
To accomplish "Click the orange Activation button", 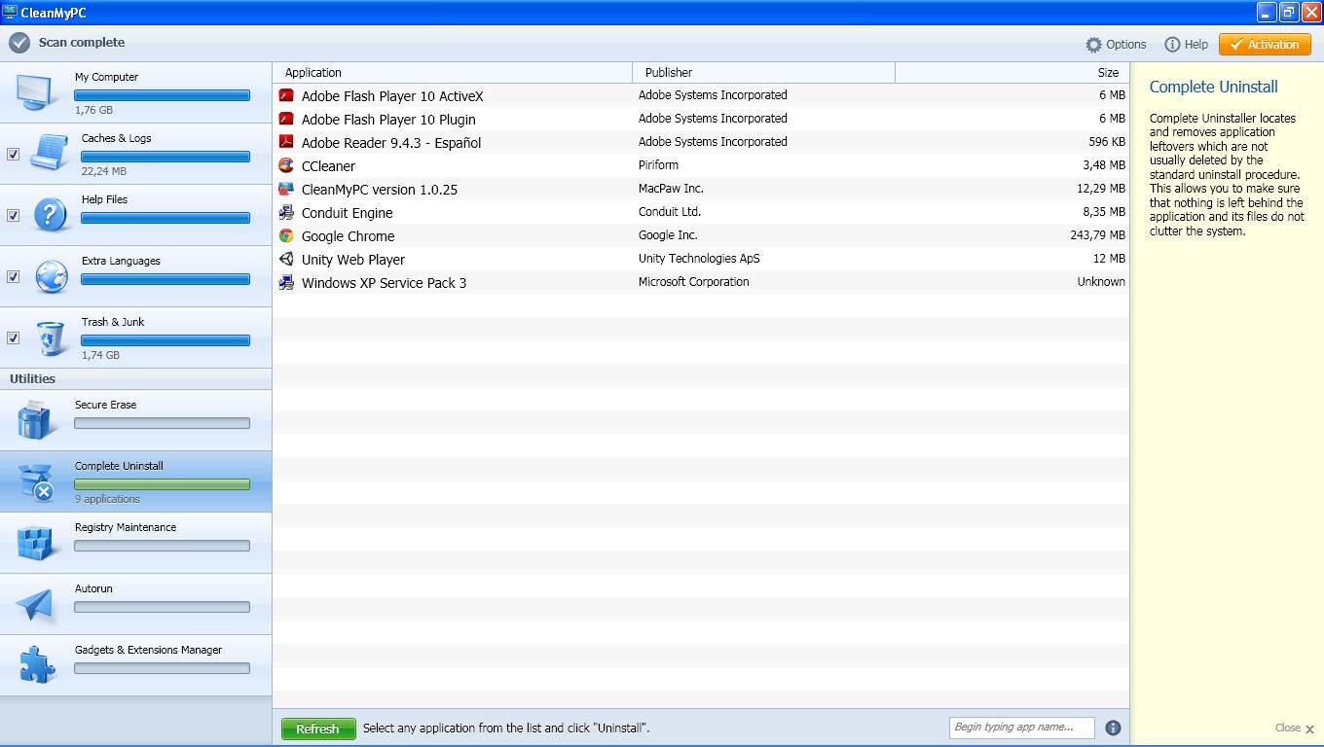I will [x=1265, y=45].
